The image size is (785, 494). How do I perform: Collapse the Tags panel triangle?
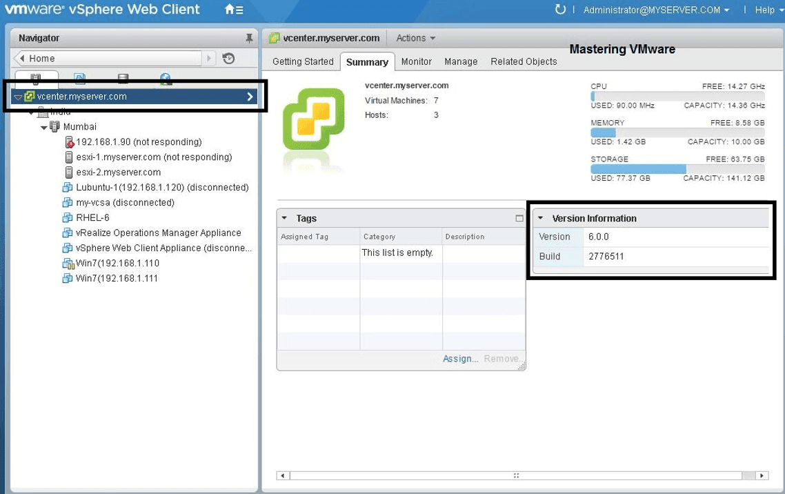[x=284, y=218]
